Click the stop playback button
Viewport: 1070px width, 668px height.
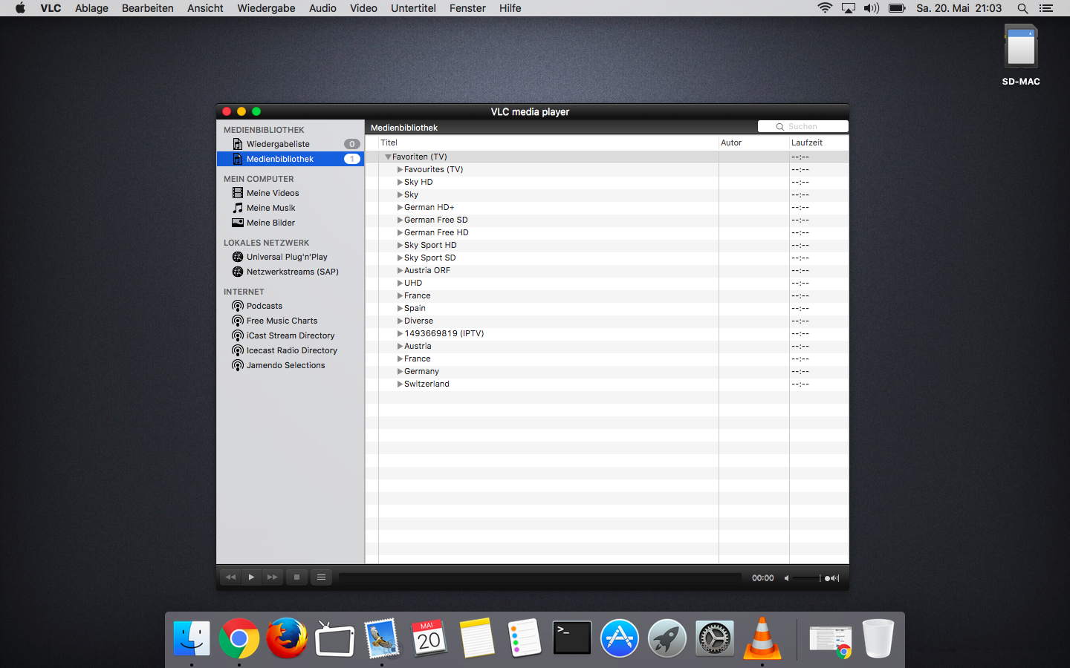[x=296, y=577]
